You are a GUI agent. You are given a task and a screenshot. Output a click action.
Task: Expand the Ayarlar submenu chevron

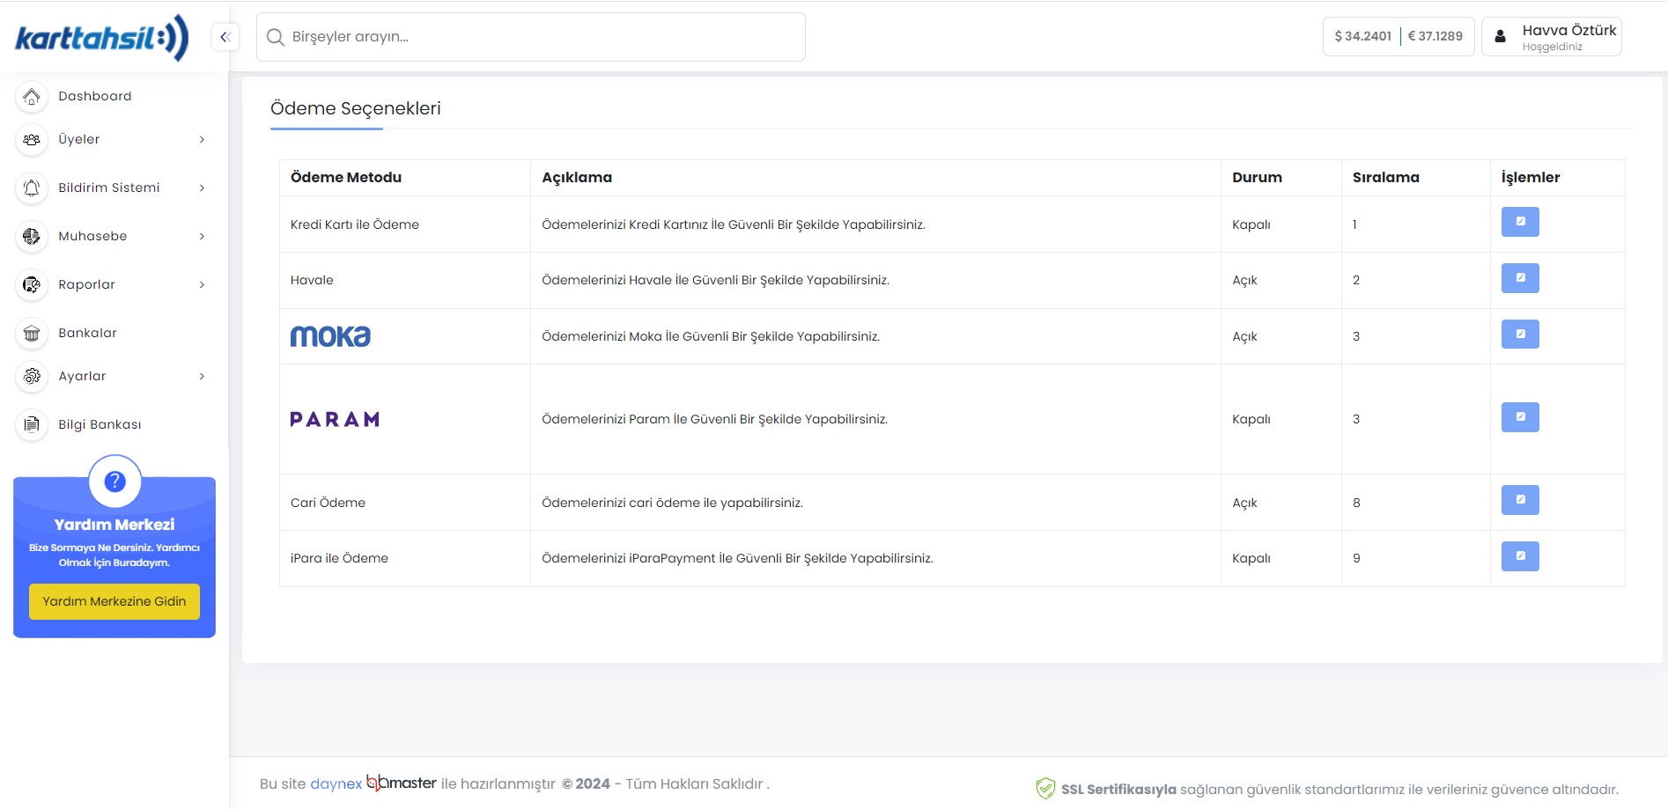(x=202, y=376)
